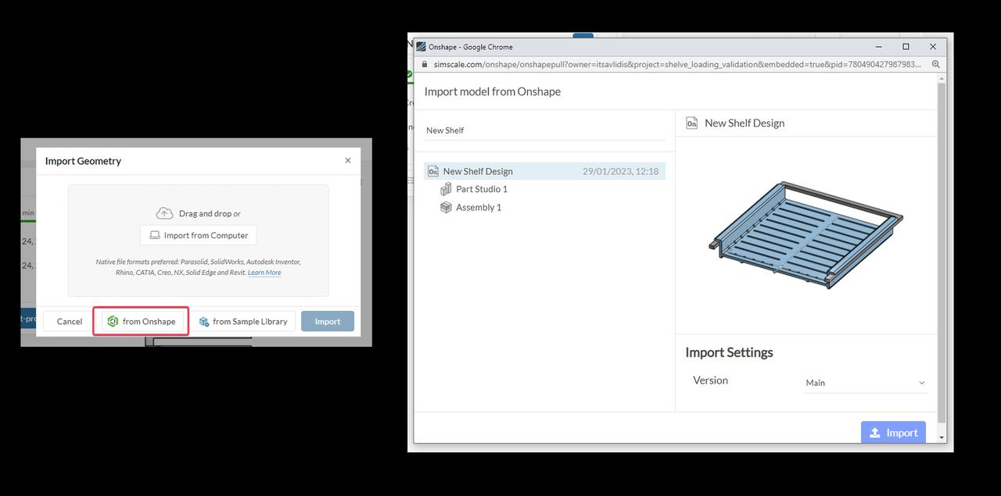
Task: Click the magnifier zoom icon in the address bar
Action: pos(935,64)
